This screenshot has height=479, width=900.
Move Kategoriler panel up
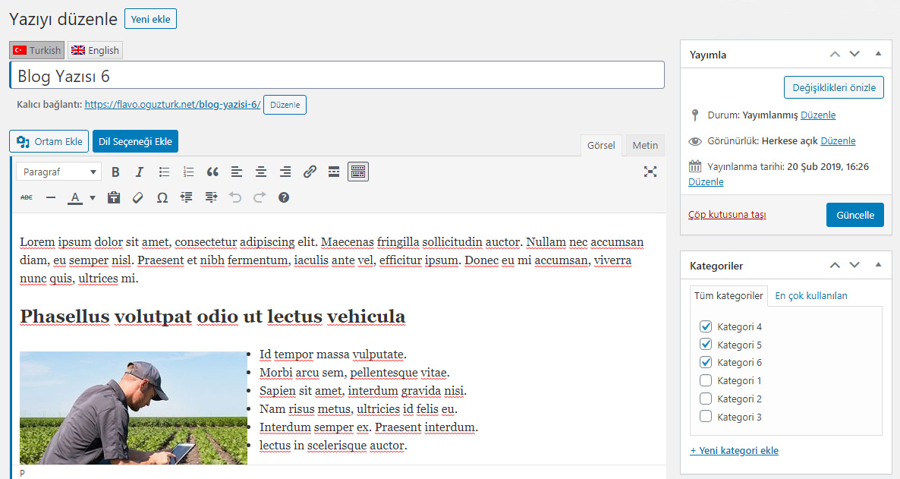pos(835,266)
